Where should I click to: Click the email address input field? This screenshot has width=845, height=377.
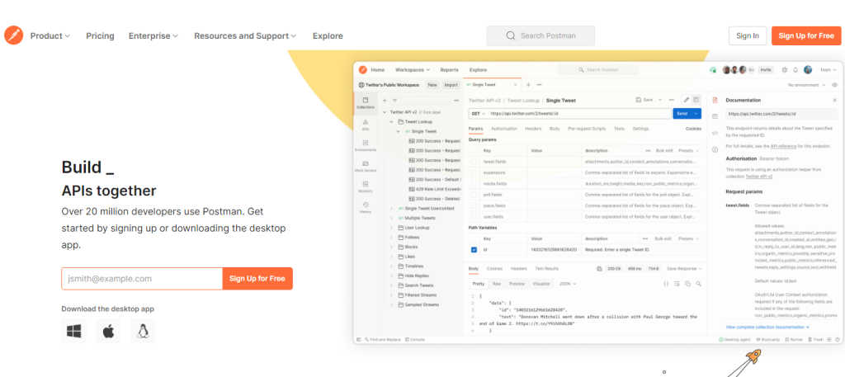[x=142, y=279]
